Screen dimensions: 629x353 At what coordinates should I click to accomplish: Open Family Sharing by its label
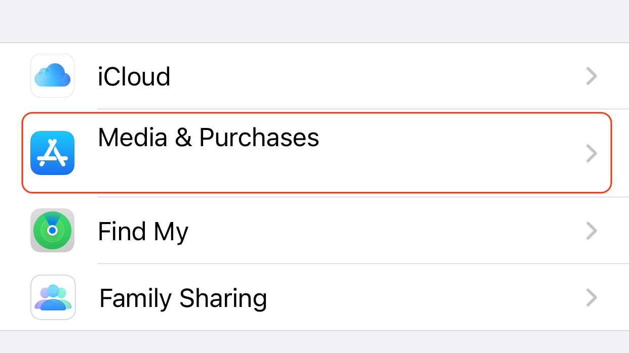point(183,298)
